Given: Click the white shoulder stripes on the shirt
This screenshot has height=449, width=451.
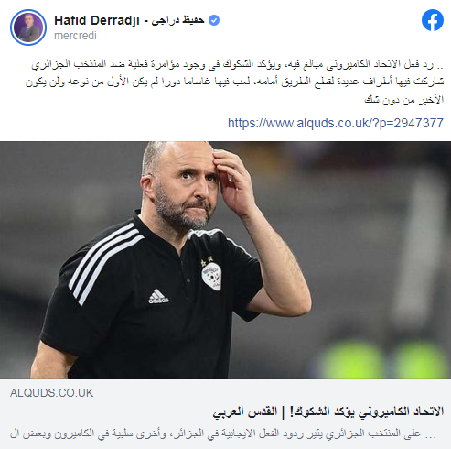Looking at the screenshot, I should 103,263.
